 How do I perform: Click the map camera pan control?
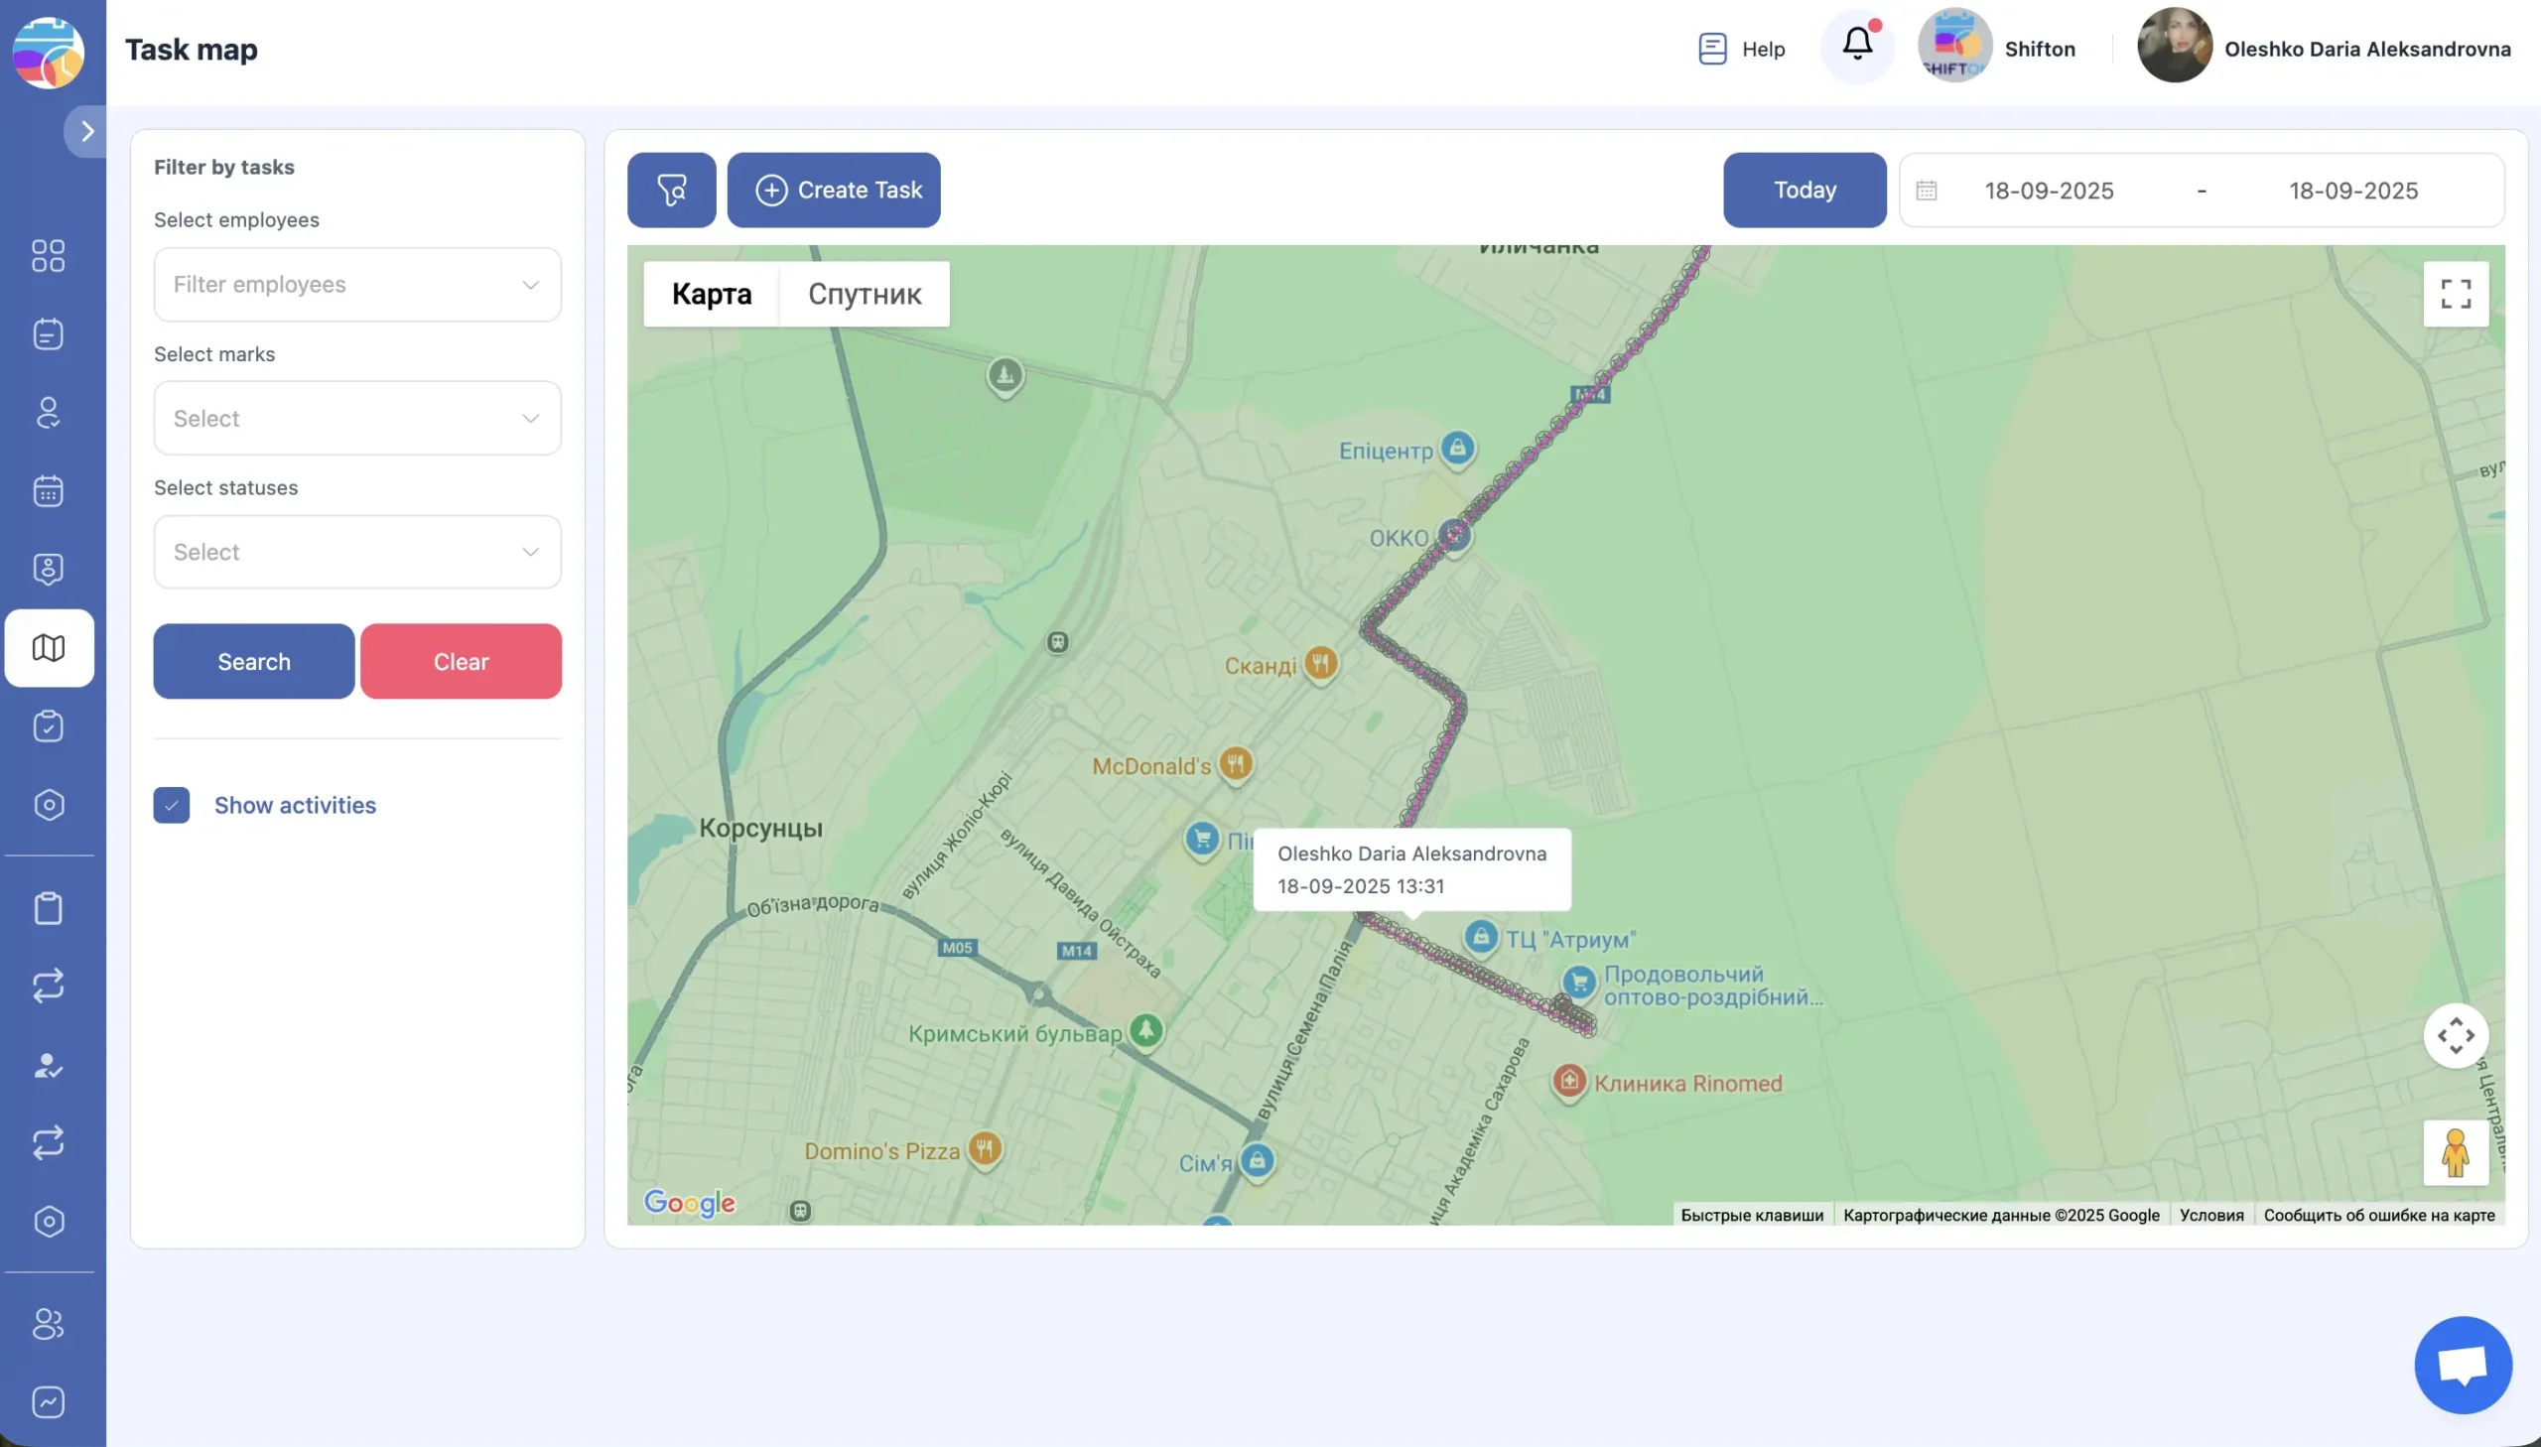coord(2456,1035)
